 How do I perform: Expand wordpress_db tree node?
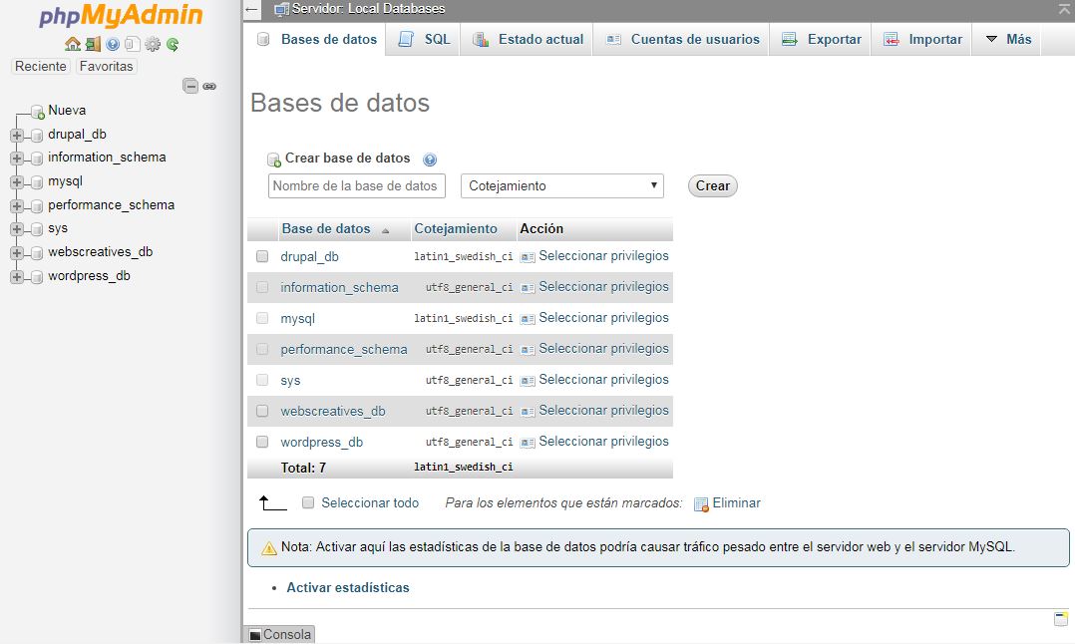17,277
